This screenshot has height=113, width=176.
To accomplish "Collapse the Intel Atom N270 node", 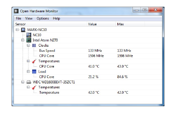I will pos(23,40).
